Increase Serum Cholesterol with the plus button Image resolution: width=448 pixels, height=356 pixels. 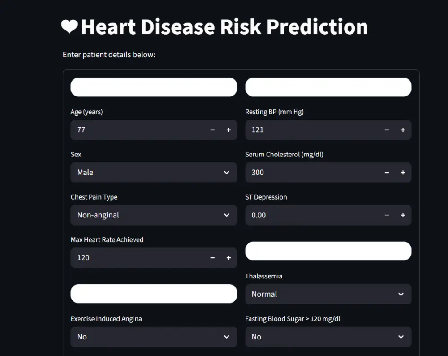[x=403, y=173]
